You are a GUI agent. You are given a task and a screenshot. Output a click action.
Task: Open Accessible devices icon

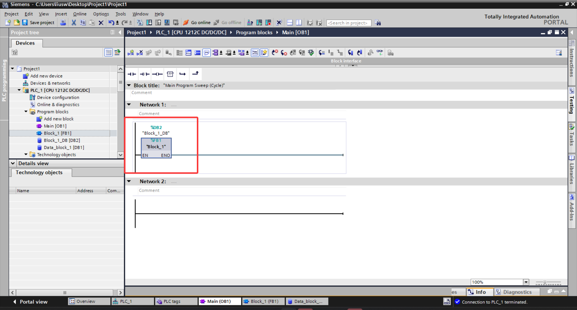(250, 23)
